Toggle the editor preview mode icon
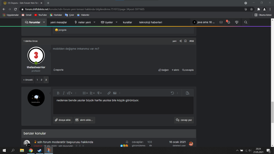The width and height of the screenshot is (274, 154). 188,93
